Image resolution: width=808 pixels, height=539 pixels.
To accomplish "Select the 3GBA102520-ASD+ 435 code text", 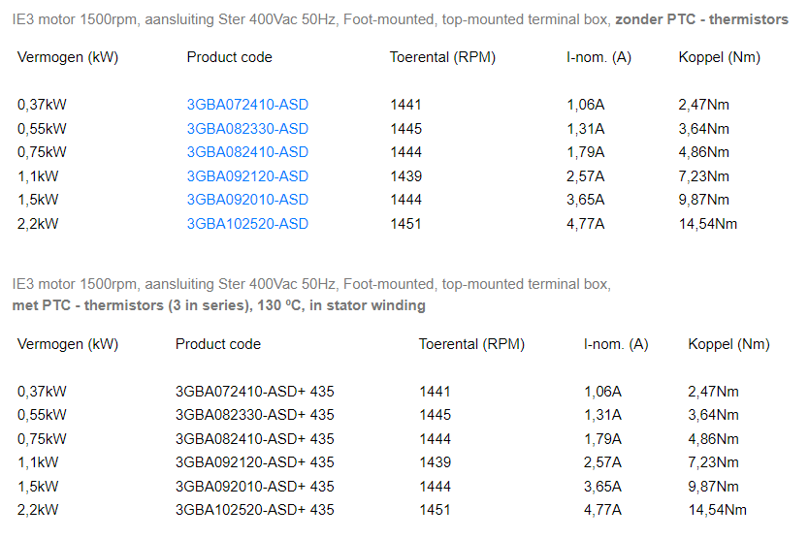I will (x=254, y=510).
